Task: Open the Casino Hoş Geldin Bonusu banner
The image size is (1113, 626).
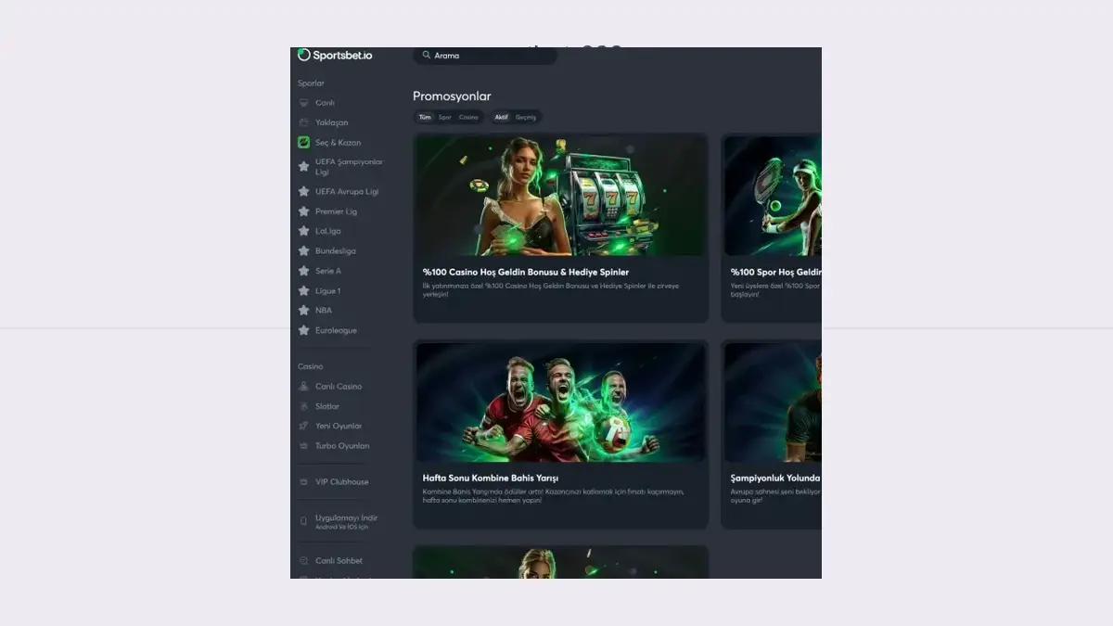Action: pos(560,196)
